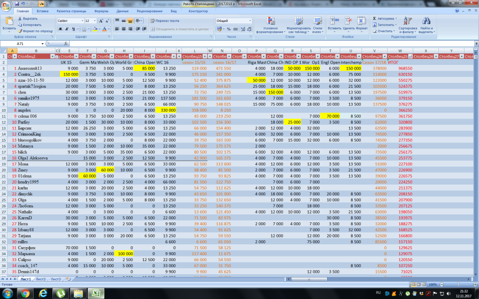Image resolution: width=479 pixels, height=299 pixels.
Task: Open the Лист2 sheet tab
Action: pyautogui.click(x=41, y=279)
